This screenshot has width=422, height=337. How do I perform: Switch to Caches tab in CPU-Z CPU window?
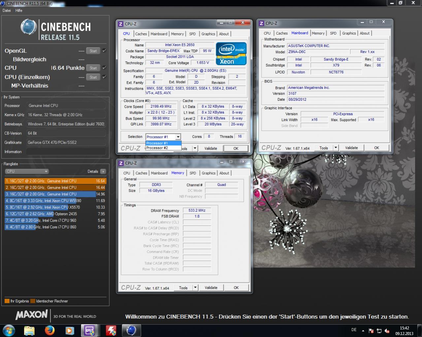click(141, 34)
